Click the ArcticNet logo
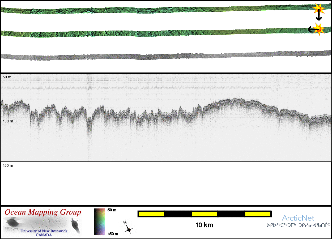The height and width of the screenshot is (239, 332). (x=298, y=218)
